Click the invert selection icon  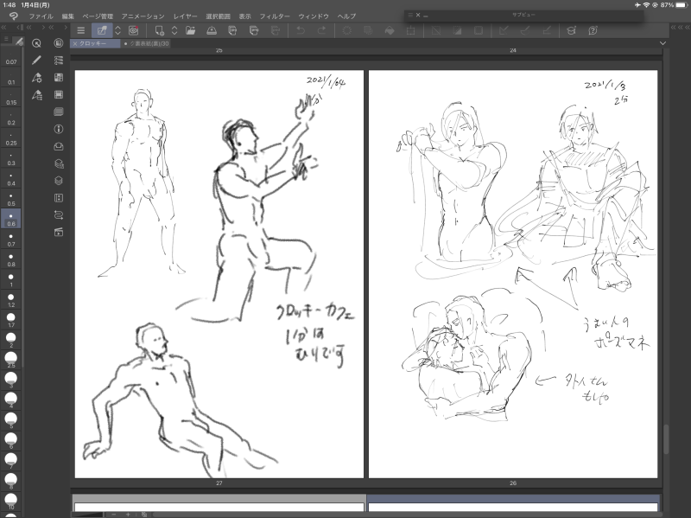[x=458, y=30]
